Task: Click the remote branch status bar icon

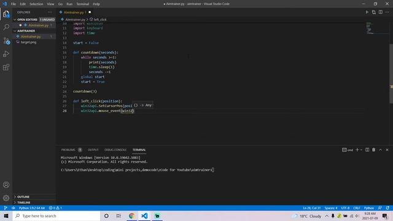Action: coord(6,208)
